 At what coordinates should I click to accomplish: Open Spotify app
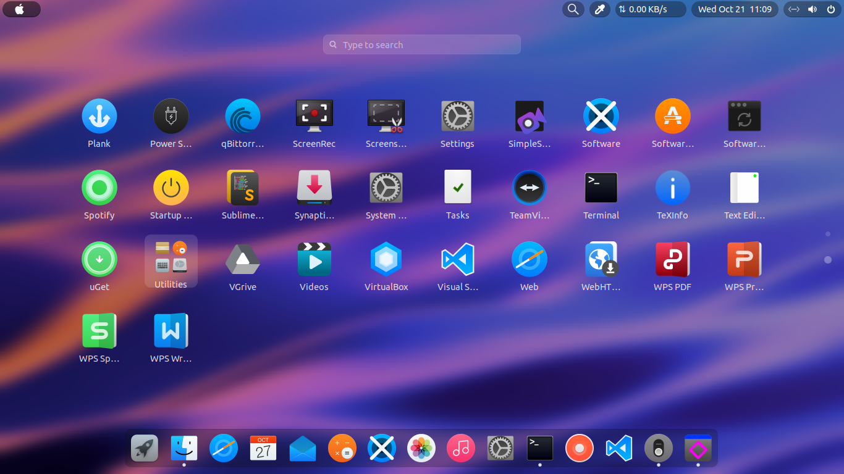point(99,188)
